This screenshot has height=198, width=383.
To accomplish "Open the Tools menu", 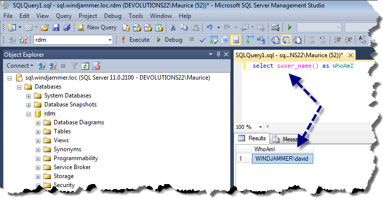I will tap(135, 16).
